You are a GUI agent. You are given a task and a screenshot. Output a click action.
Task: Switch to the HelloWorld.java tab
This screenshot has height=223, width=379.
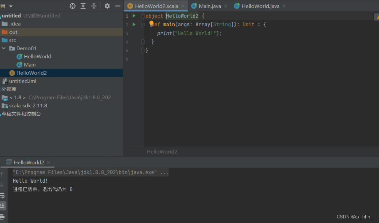[260, 6]
